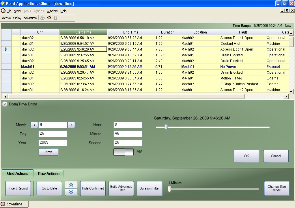Viewport: 295px width, 208px height.
Task: Click the grid's vertical scroll down arrow
Action: tap(291, 92)
